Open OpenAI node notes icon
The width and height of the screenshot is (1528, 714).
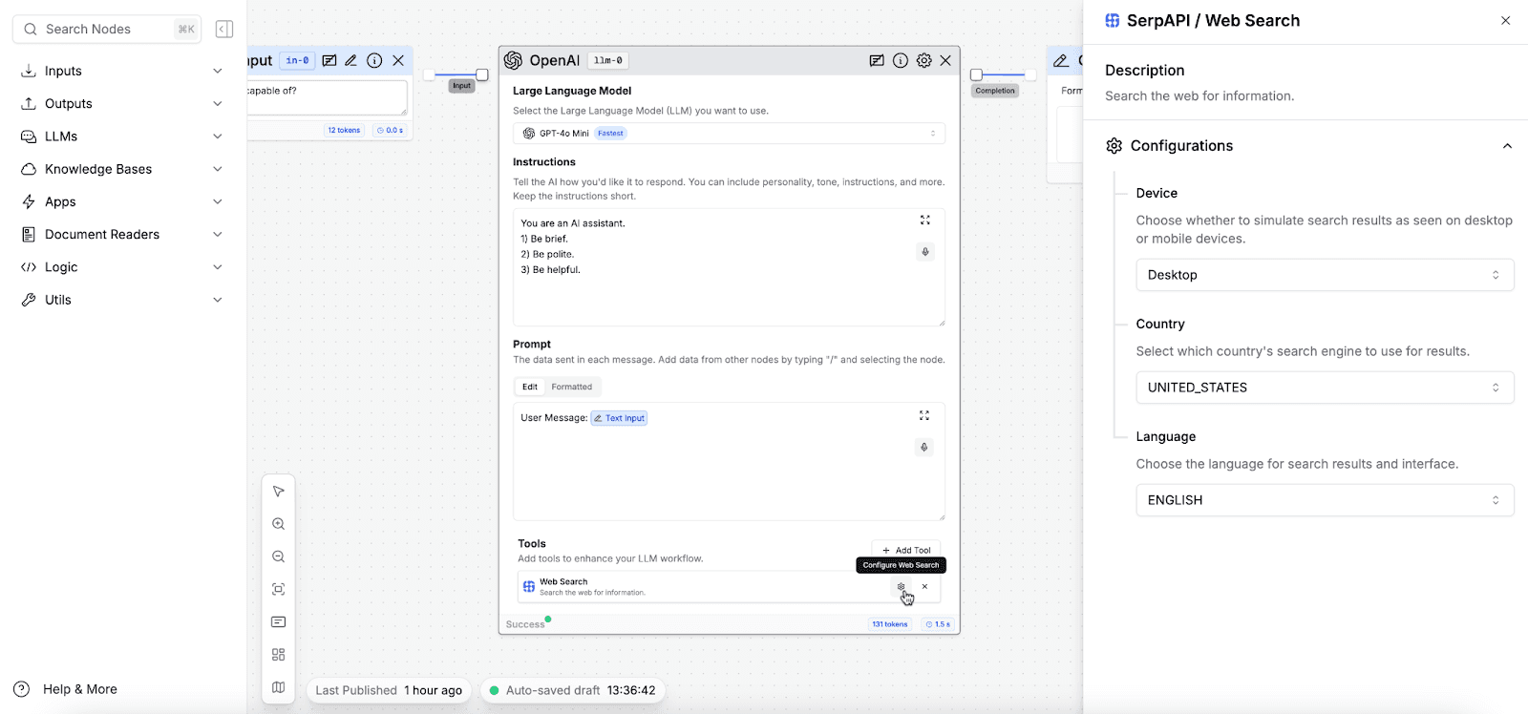pyautogui.click(x=877, y=60)
